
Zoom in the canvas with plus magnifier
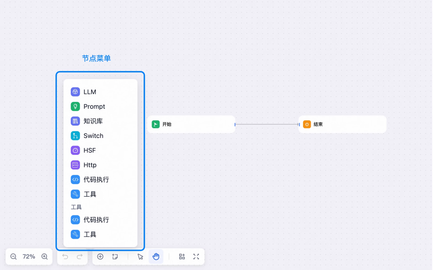click(45, 257)
